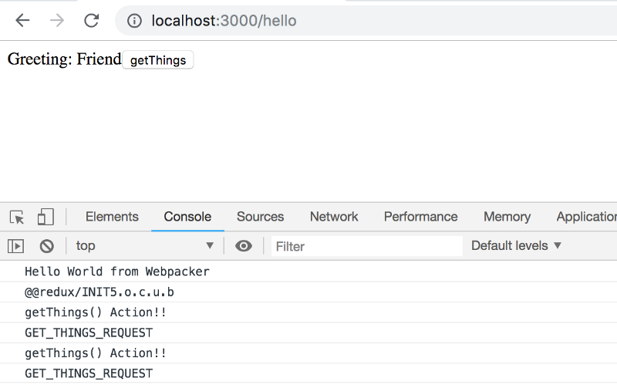Image resolution: width=617 pixels, height=385 pixels.
Task: Open the Sources tab
Action: pyautogui.click(x=260, y=217)
